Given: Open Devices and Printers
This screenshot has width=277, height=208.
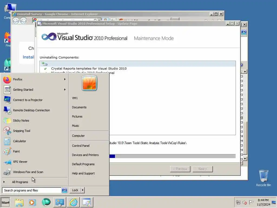Looking at the screenshot, I should coord(85,155).
